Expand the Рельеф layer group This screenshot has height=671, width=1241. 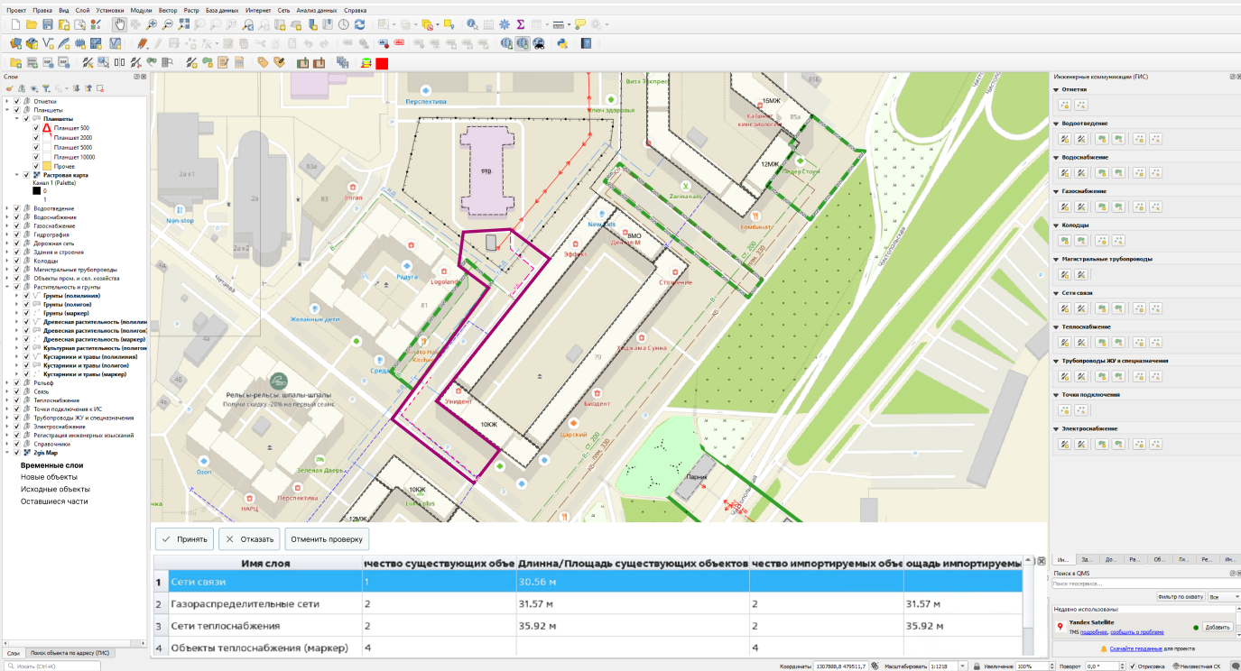pyautogui.click(x=7, y=383)
